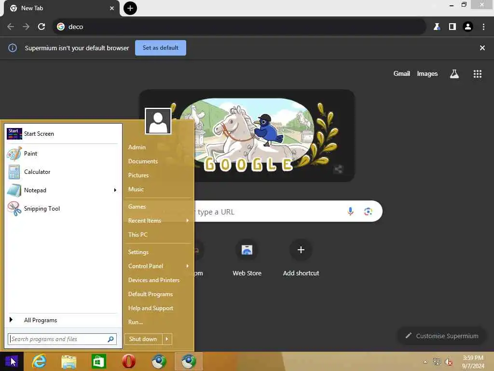Open Admin folder in Start menu
This screenshot has width=494, height=371.
tap(137, 147)
